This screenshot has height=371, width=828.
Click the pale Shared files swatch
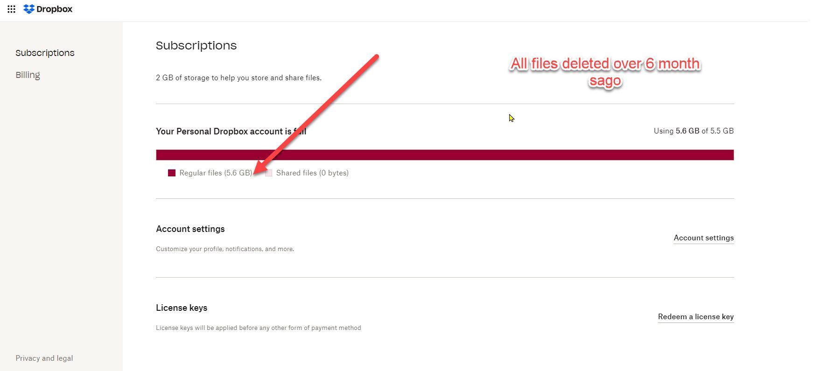pos(268,173)
